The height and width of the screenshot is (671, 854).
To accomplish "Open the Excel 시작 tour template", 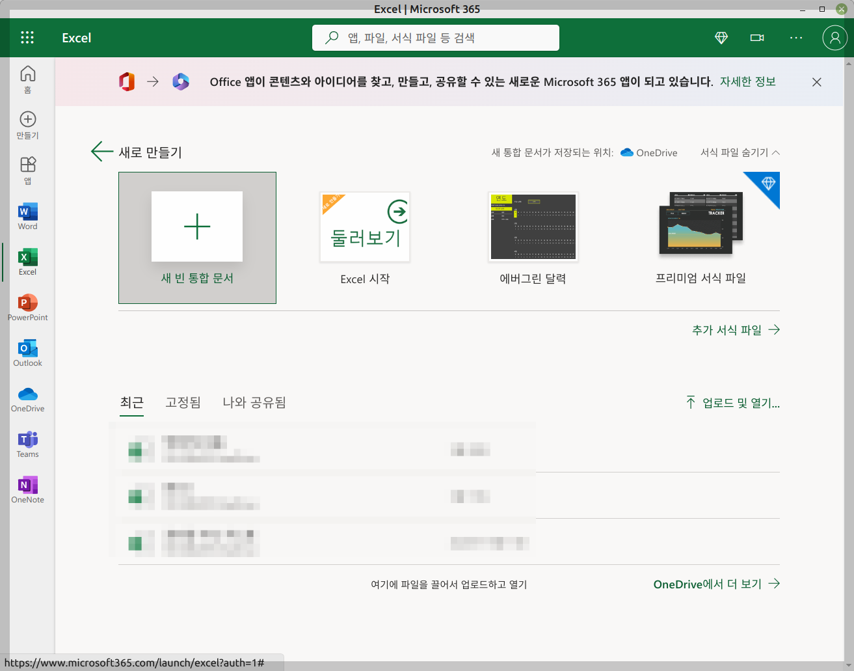I will [365, 238].
